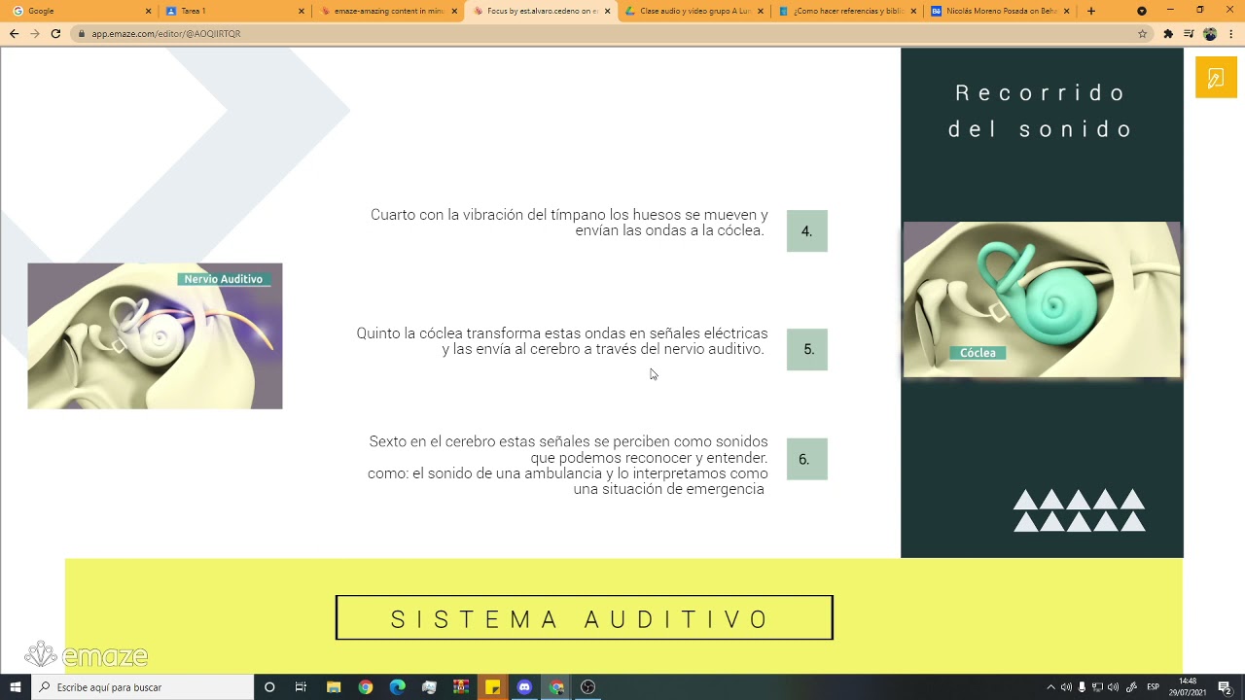
Task: Click the taskbar search box
Action: 143,687
